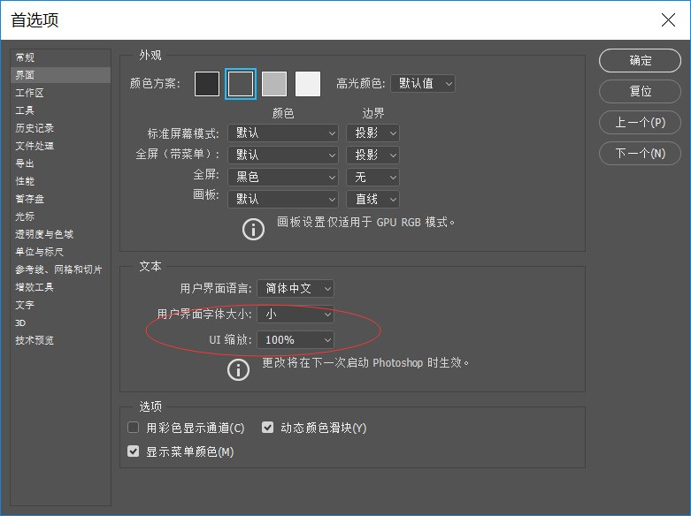
Task: Click the 确定 button
Action: (x=641, y=61)
